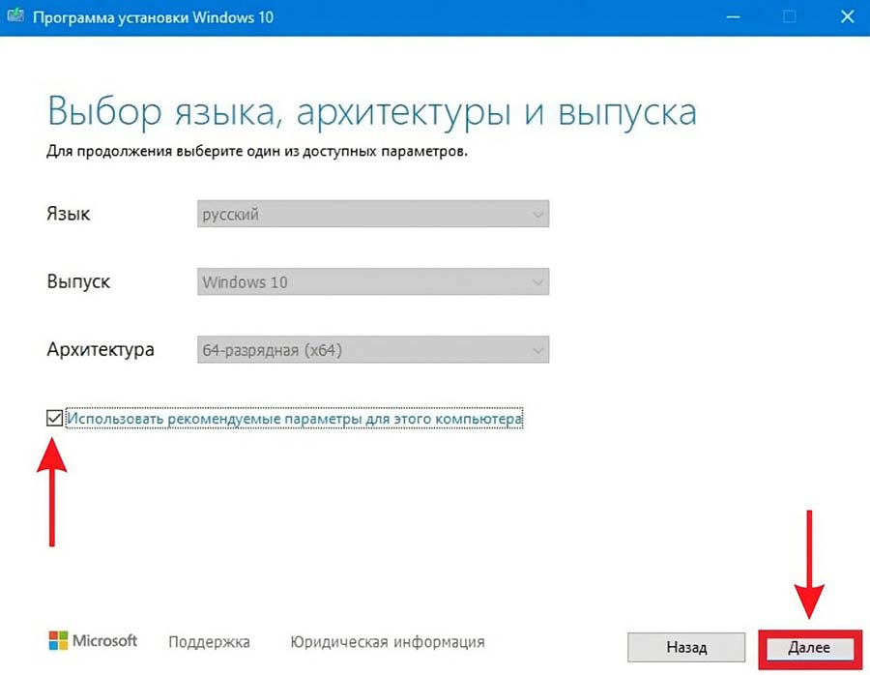Click the 'Использовать рекомендуемые параметры' label text

click(x=294, y=420)
